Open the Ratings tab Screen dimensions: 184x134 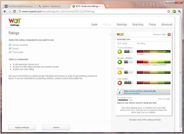coord(107,24)
